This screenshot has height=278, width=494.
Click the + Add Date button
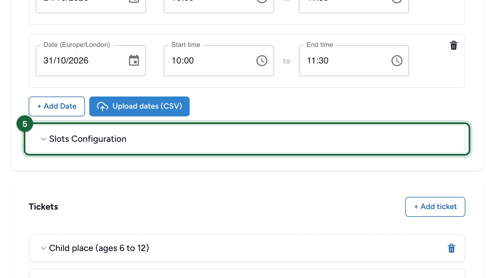click(x=57, y=107)
